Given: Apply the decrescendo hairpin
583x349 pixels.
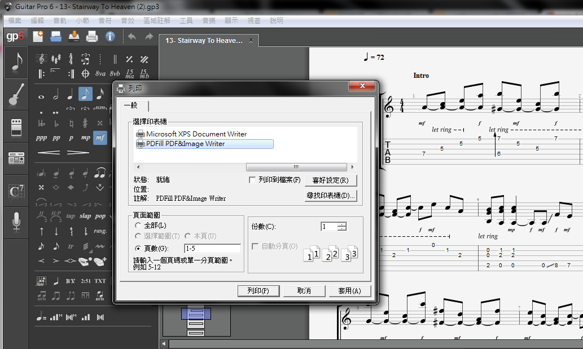Looking at the screenshot, I should click(x=78, y=153).
